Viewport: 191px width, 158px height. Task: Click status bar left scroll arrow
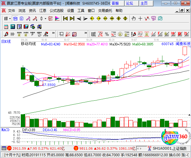[138, 149]
